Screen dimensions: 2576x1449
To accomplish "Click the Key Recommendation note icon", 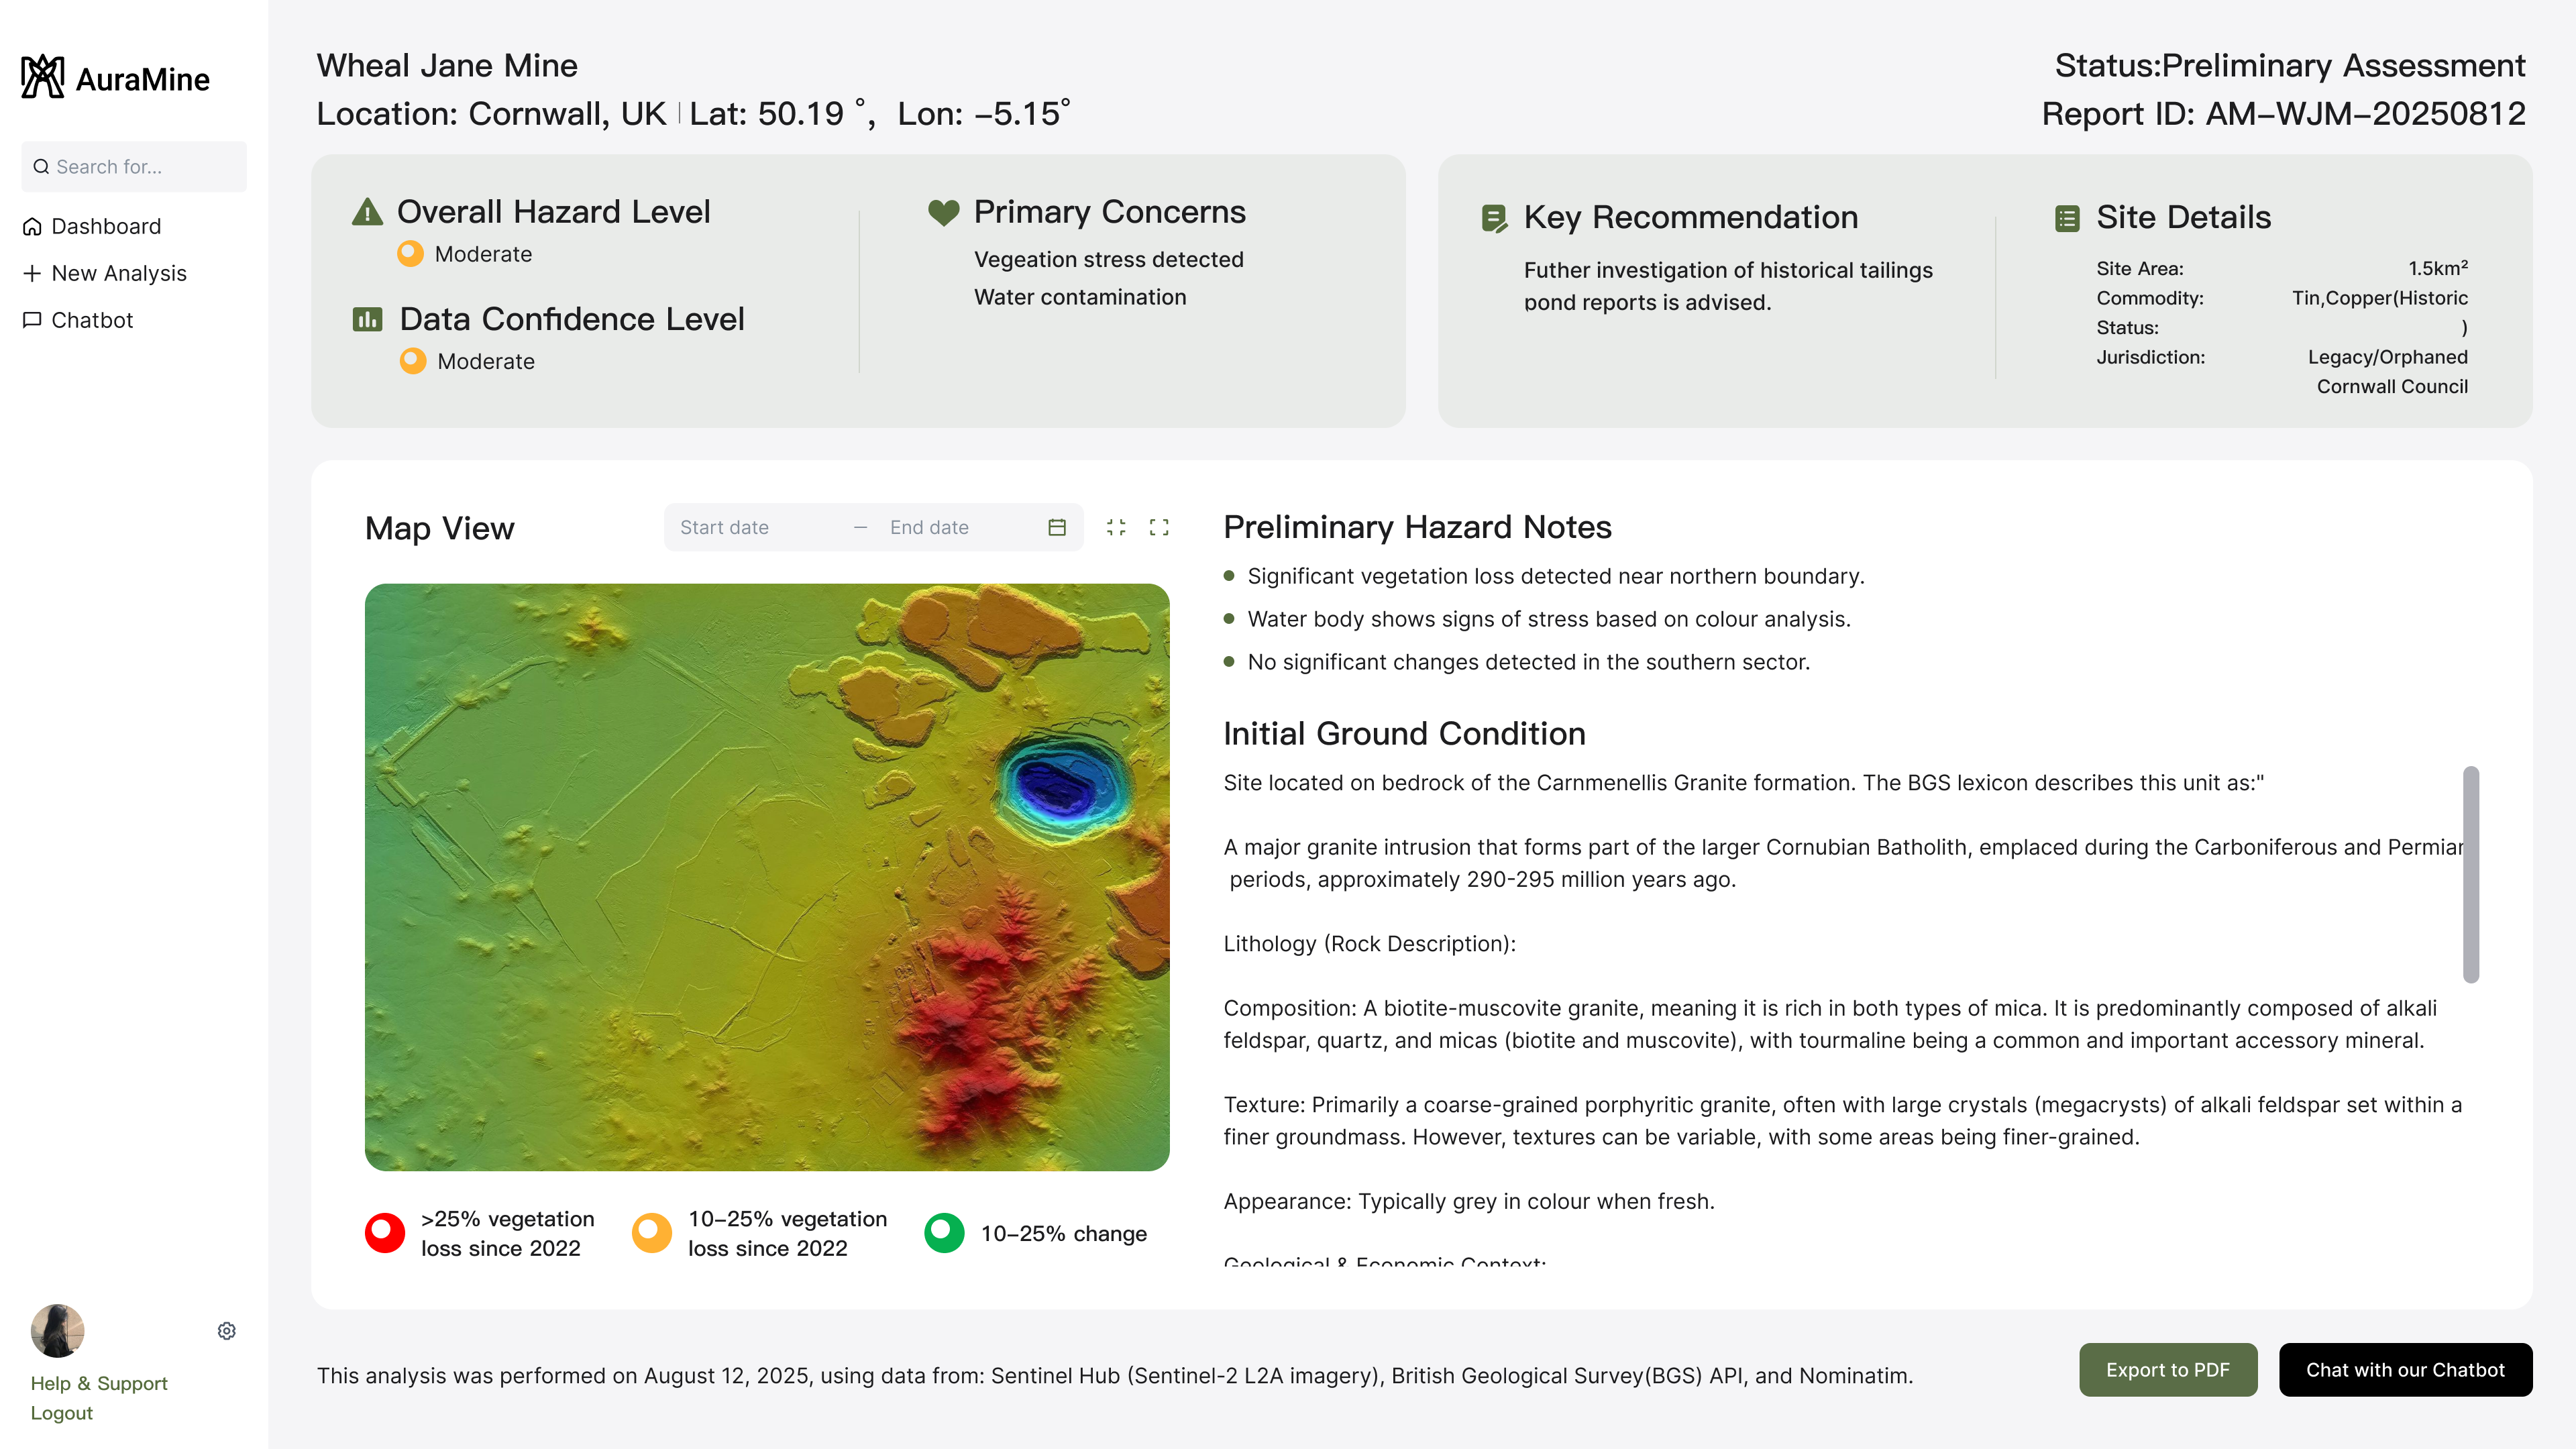I will point(1494,218).
